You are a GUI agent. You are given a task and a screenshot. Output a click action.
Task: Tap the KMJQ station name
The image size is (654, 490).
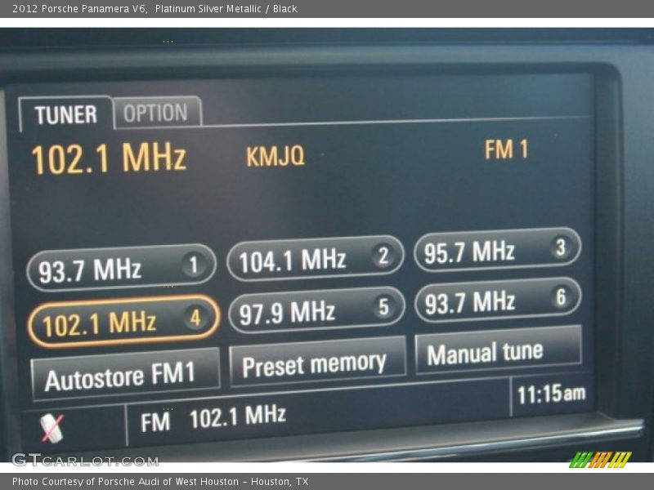pos(275,156)
